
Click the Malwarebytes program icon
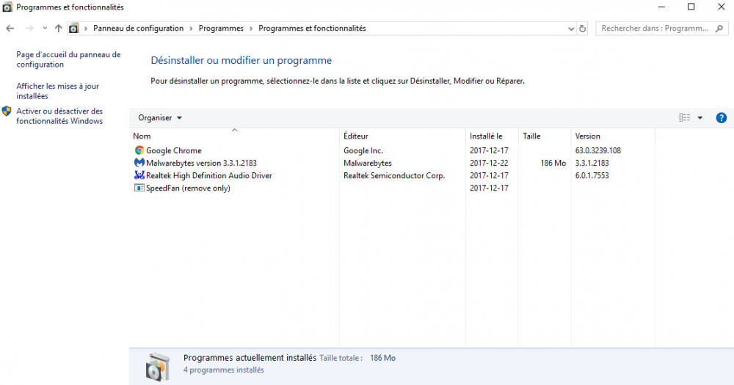tap(139, 163)
